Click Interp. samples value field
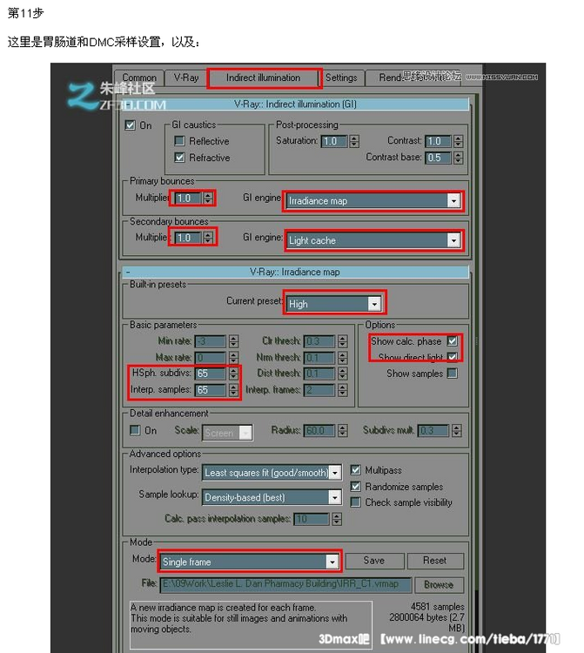The image size is (584, 653). pos(211,390)
